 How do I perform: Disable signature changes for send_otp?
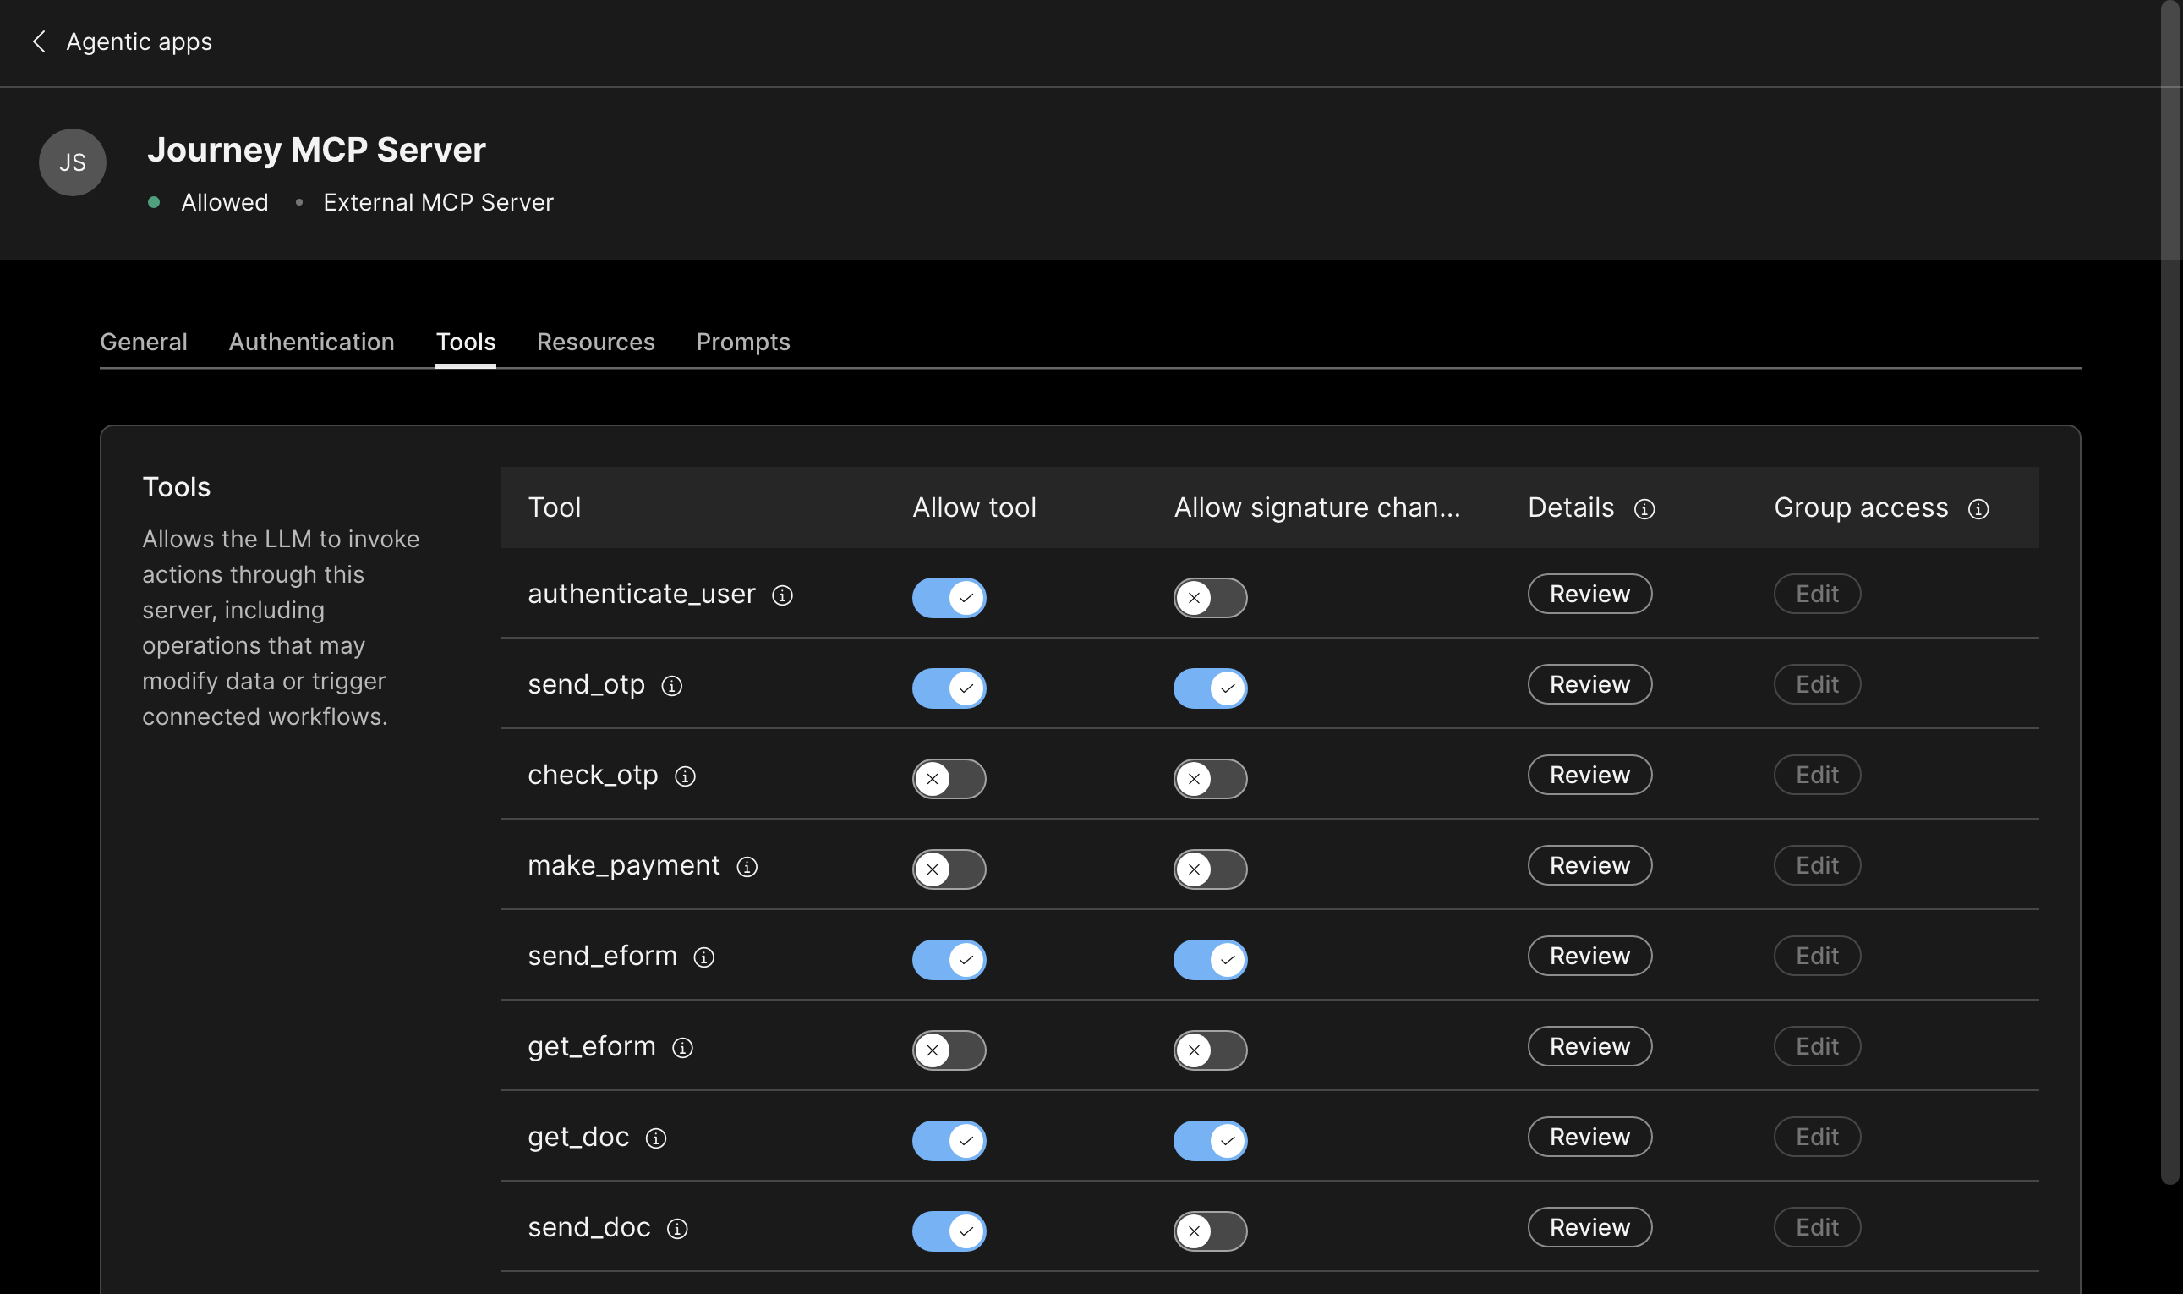click(1210, 687)
